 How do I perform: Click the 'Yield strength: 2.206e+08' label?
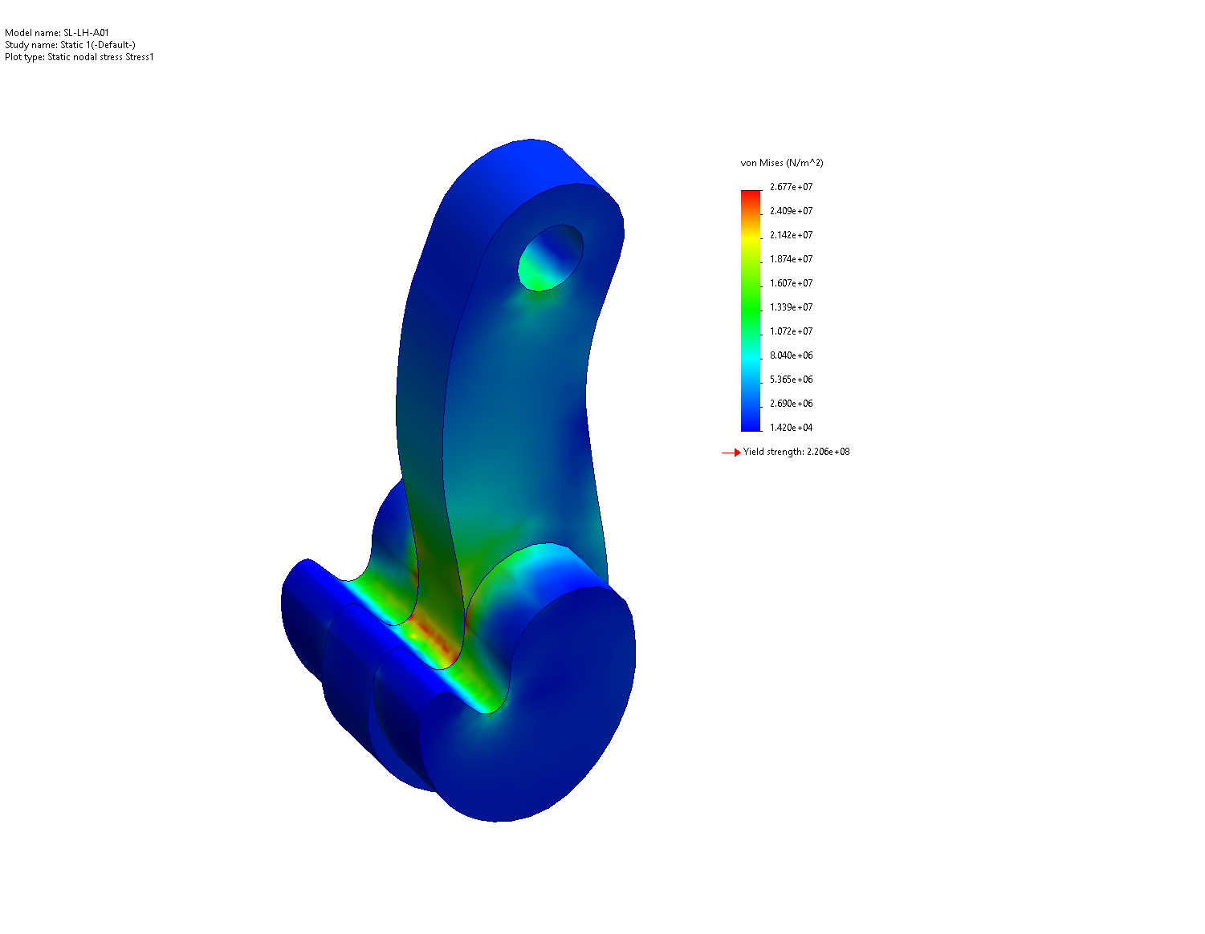796,452
